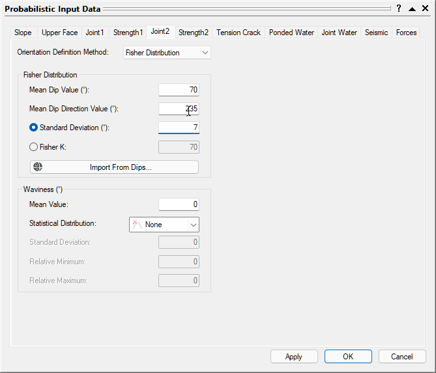This screenshot has width=436, height=373.
Task: Click the disabled Relative Minimum field
Action: click(179, 261)
